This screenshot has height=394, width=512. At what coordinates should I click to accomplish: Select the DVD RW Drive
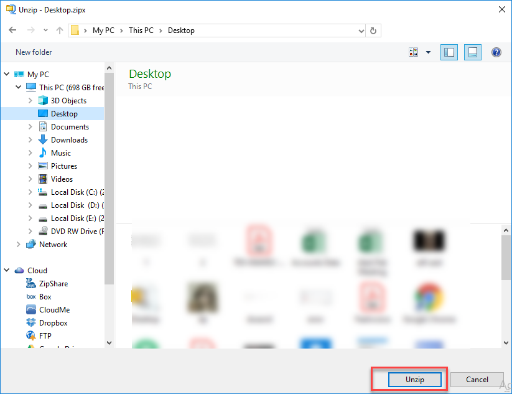(x=77, y=232)
